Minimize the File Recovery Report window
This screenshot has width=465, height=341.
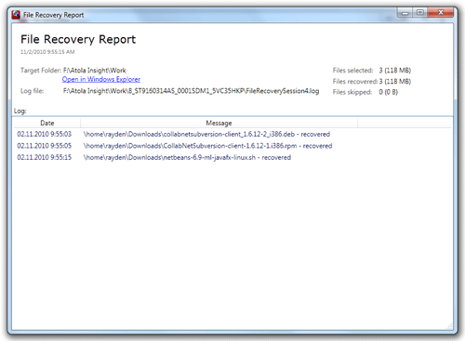point(405,13)
